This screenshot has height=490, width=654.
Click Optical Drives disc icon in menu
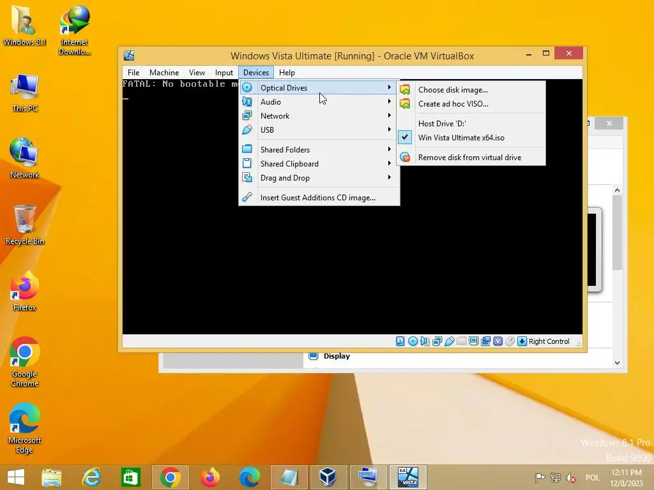click(x=247, y=87)
